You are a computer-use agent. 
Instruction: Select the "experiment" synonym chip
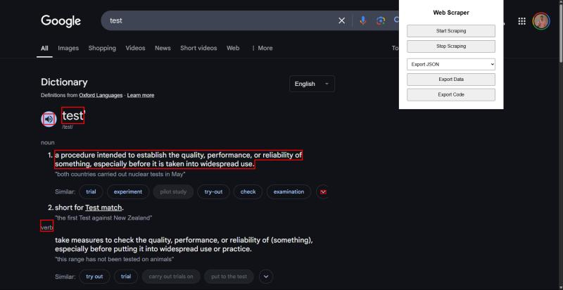pyautogui.click(x=128, y=191)
